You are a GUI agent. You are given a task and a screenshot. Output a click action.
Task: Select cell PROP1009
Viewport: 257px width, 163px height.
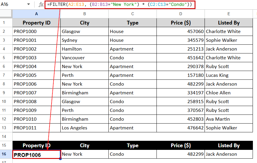coord(36,110)
